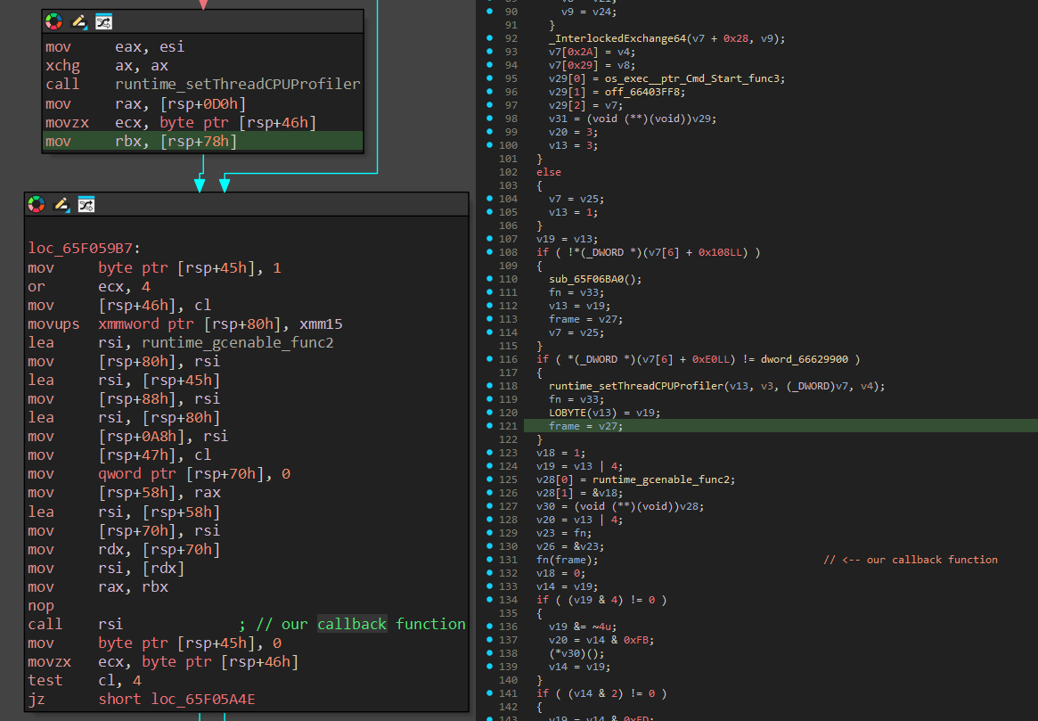Click the node color icon in the upper graph block

tap(54, 21)
